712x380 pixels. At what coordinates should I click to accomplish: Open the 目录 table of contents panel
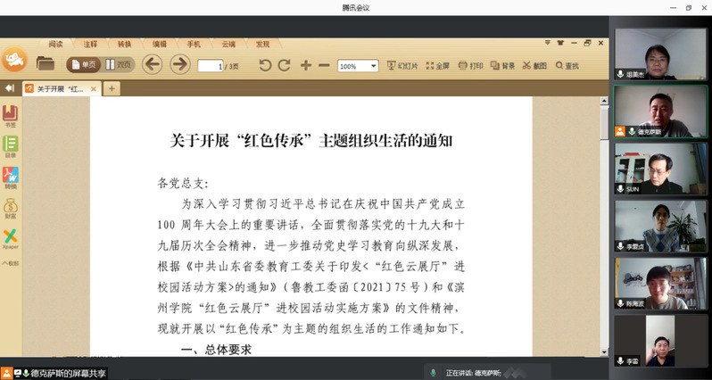point(10,147)
